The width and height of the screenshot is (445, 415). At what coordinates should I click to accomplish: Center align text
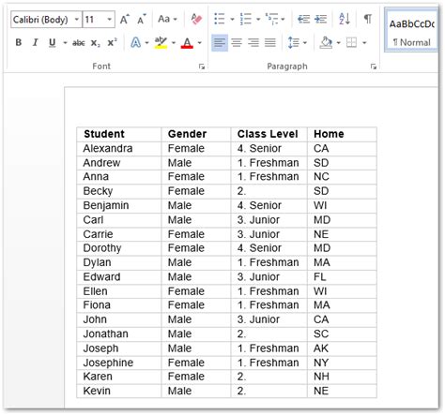237,42
